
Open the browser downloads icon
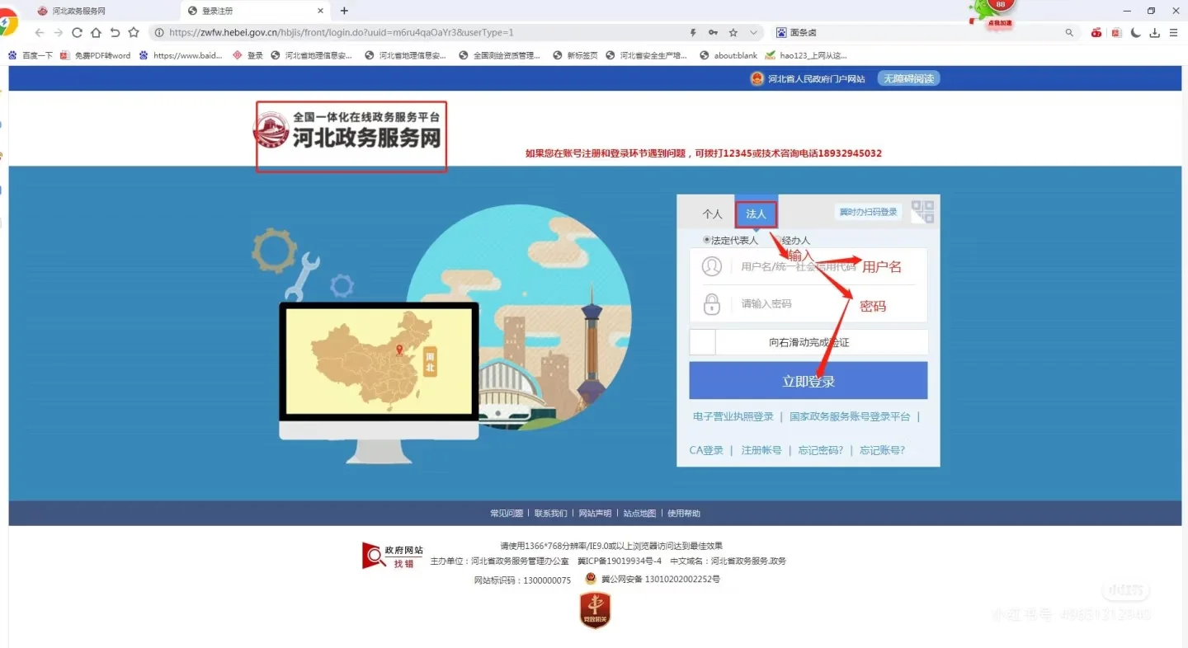(x=1154, y=32)
